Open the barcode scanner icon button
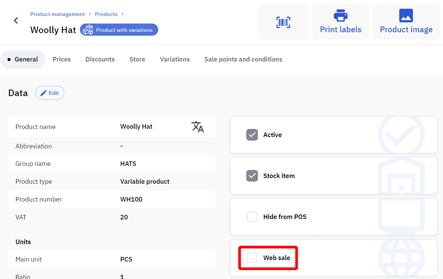This screenshot has width=443, height=279. [283, 22]
